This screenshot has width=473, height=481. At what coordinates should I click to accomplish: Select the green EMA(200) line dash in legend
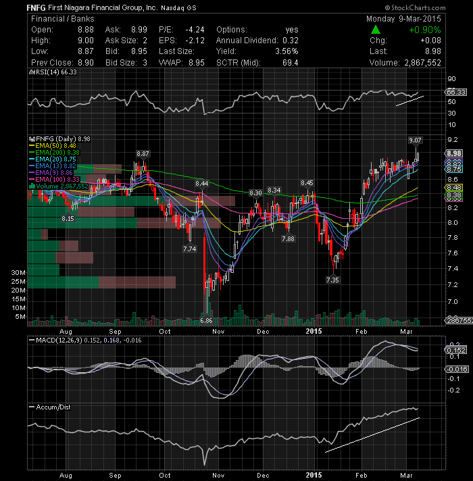pos(32,153)
